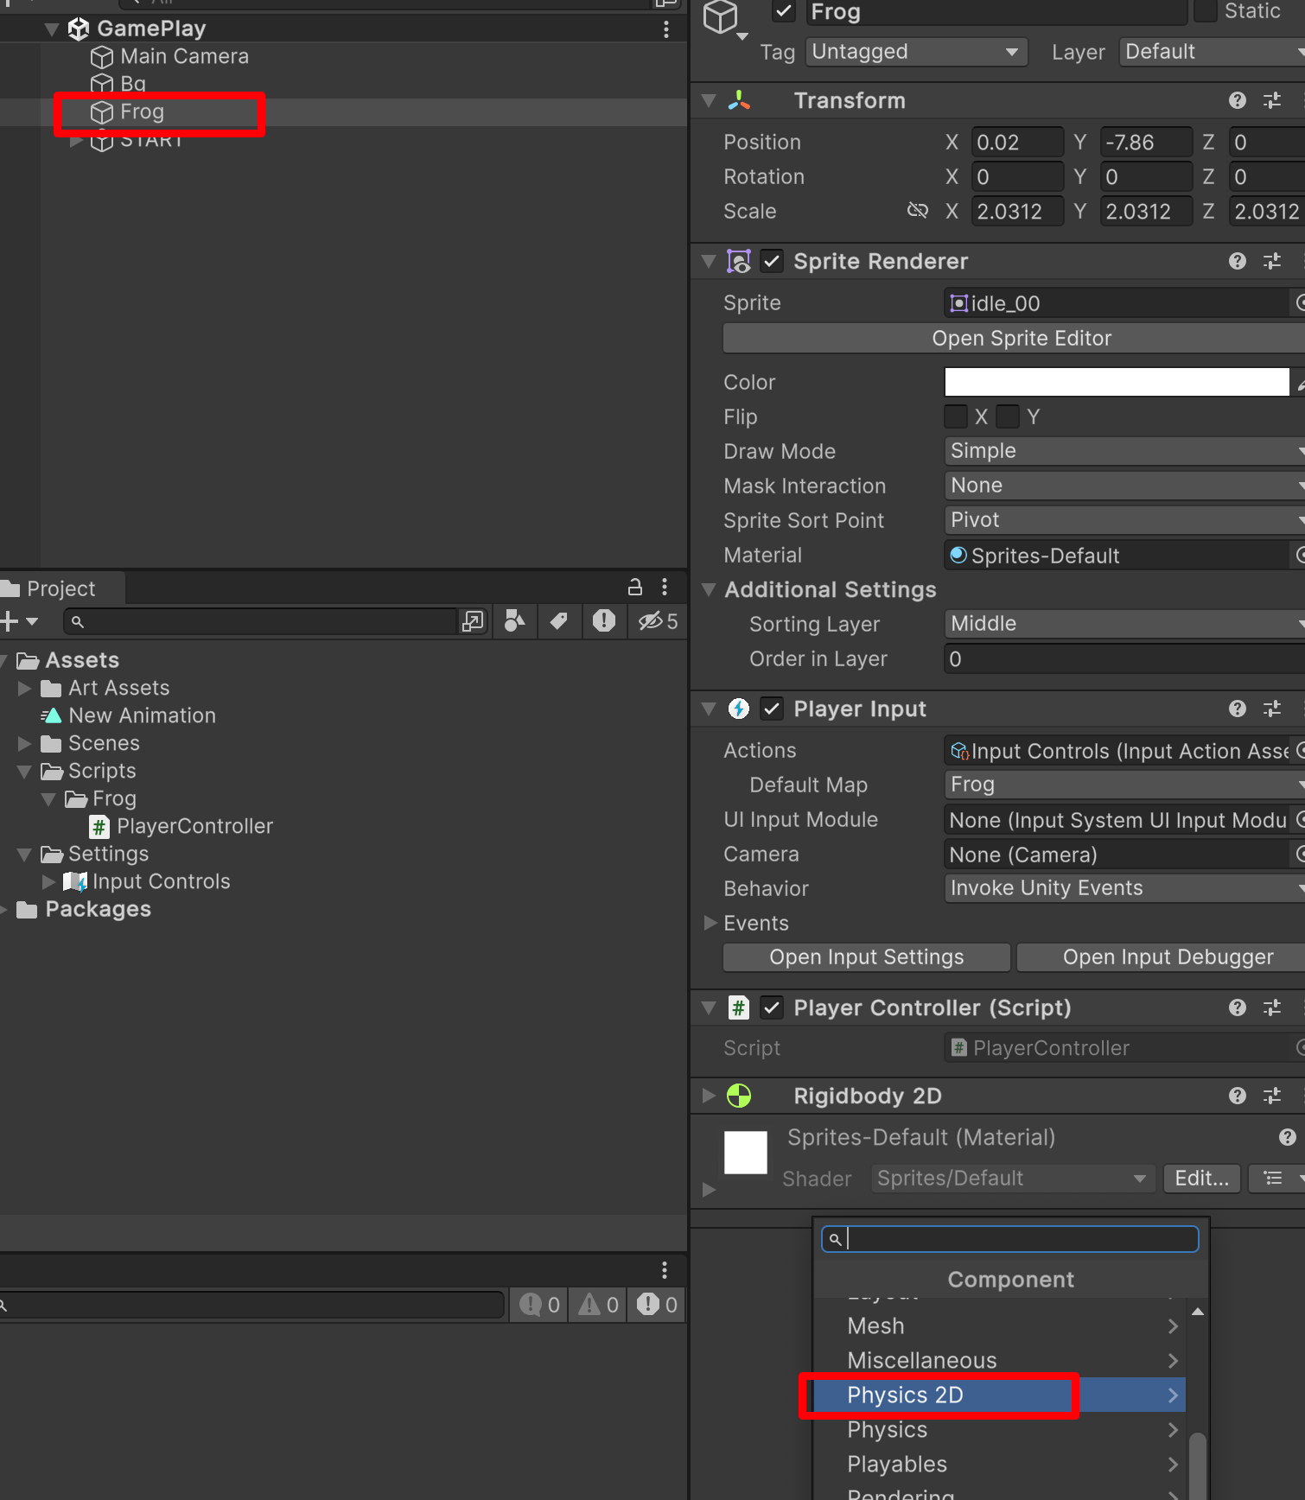Open Player Input help icon
This screenshot has height=1500, width=1305.
[x=1238, y=709]
